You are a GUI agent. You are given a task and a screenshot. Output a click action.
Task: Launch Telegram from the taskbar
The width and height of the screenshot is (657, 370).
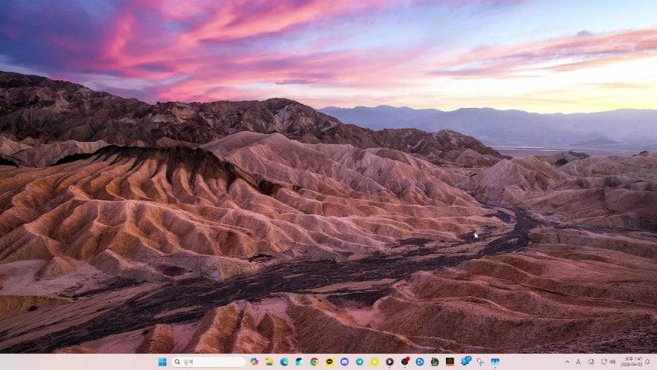[x=359, y=362]
